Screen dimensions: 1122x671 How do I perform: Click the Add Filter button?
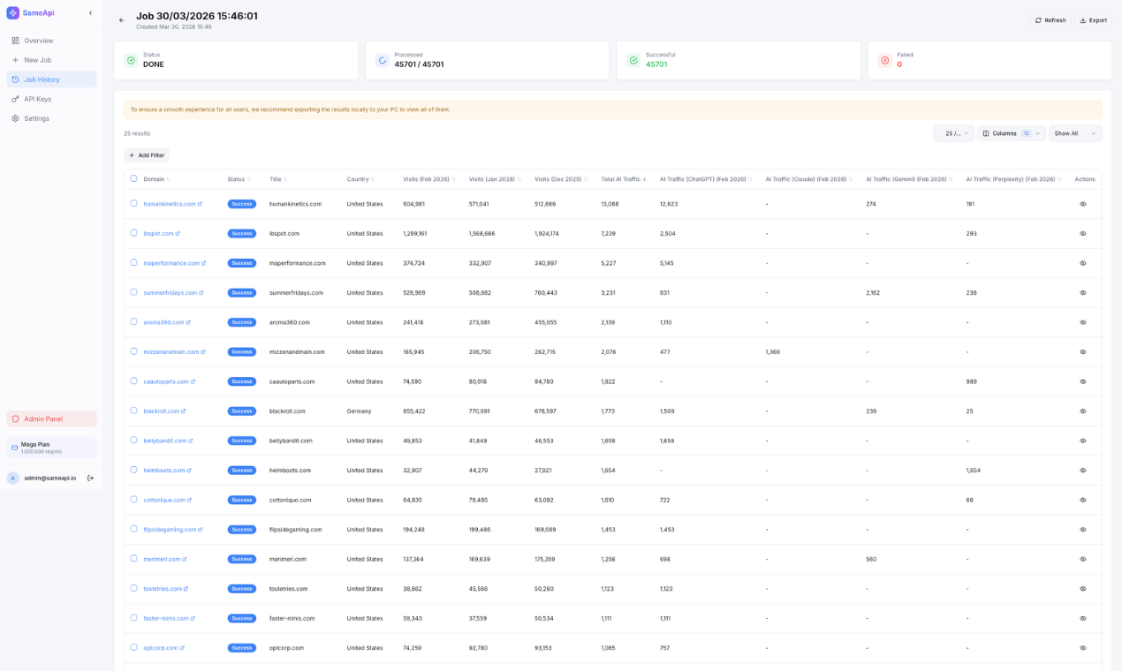click(x=147, y=155)
